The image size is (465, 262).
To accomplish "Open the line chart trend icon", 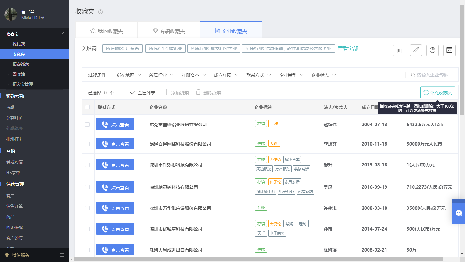I will click(449, 50).
